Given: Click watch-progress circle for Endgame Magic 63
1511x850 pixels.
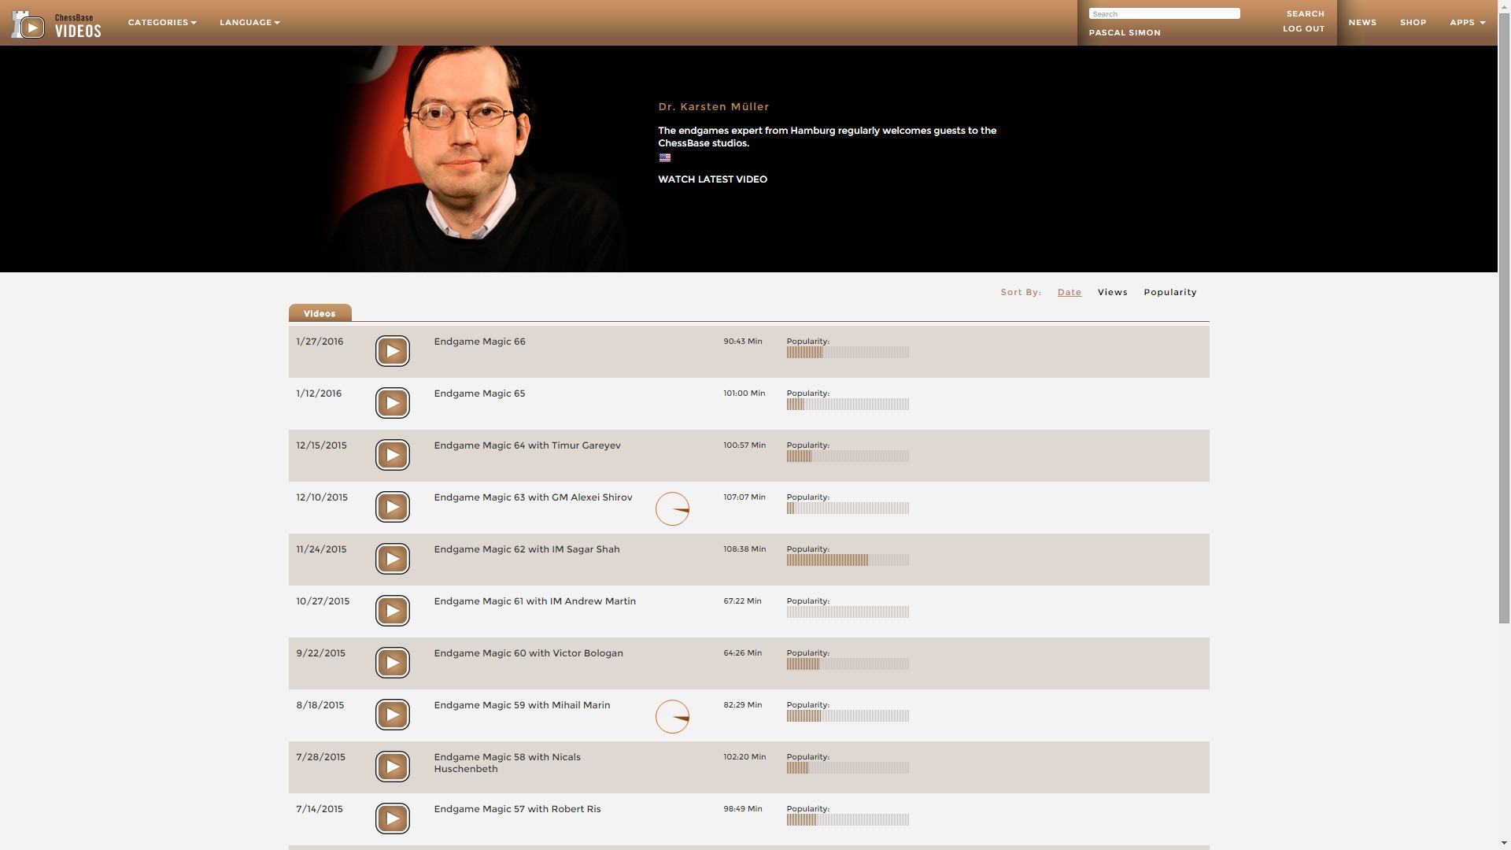Looking at the screenshot, I should tap(672, 508).
